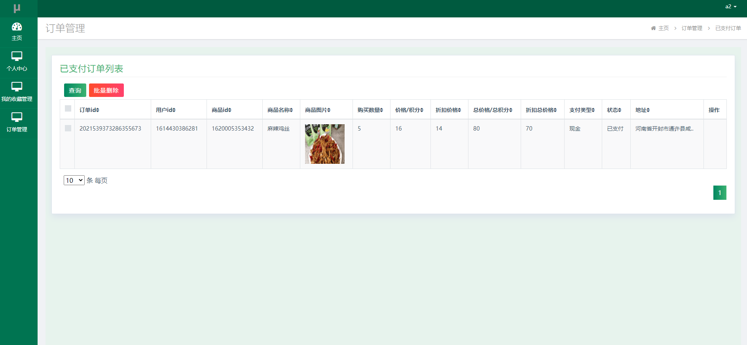Click the 操作 column header
Image resolution: width=747 pixels, height=345 pixels.
[x=714, y=110]
